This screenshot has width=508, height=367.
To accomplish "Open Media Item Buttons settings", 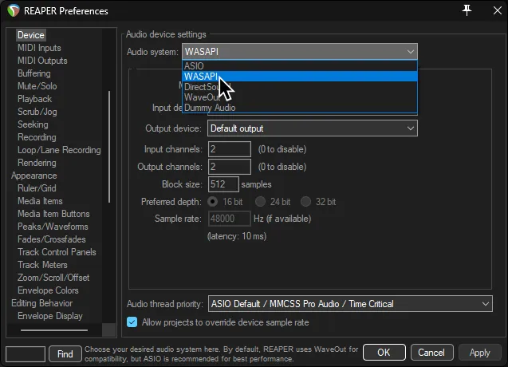I will 53,214.
